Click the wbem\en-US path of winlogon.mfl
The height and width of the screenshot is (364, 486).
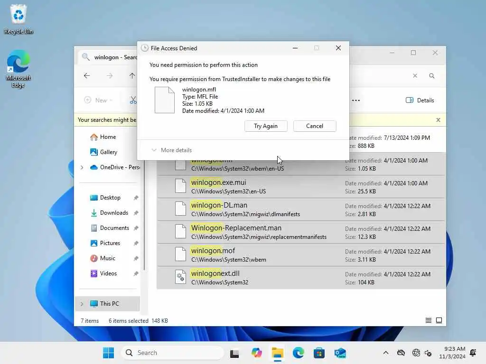tap(237, 169)
